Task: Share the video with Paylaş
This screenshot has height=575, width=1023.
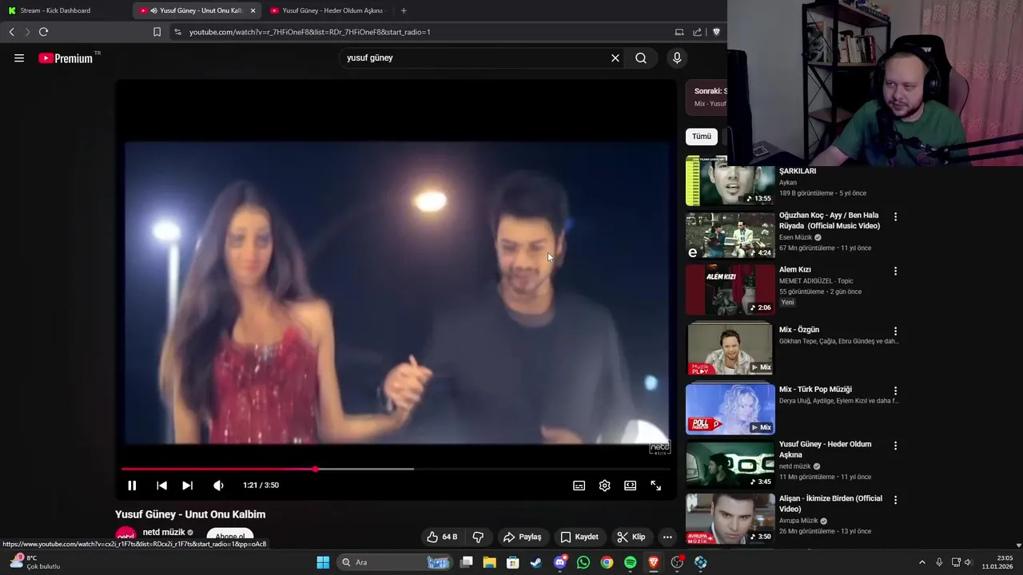Action: coord(522,537)
